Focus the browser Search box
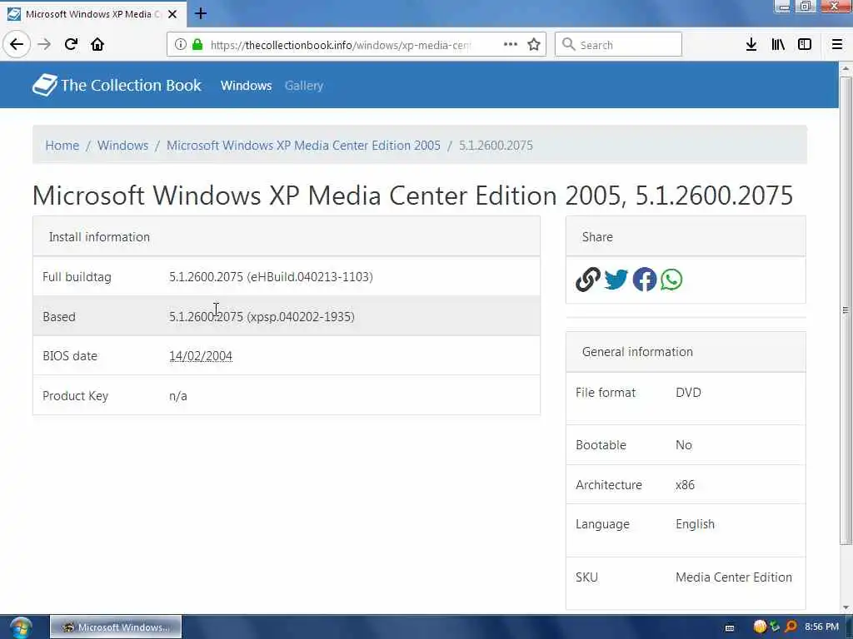This screenshot has height=639, width=853. 618,45
